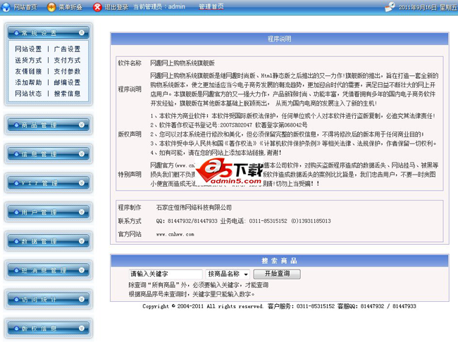
Task: Open 邮编设置 in the sidebar
Action: (67, 82)
